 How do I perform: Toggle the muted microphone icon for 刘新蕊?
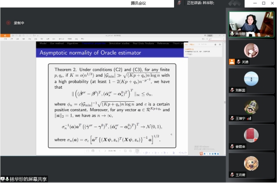click(232, 90)
